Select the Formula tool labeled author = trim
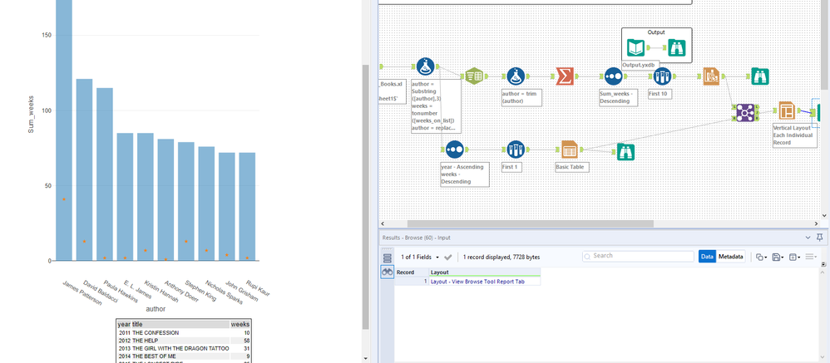This screenshot has width=830, height=363. [516, 76]
